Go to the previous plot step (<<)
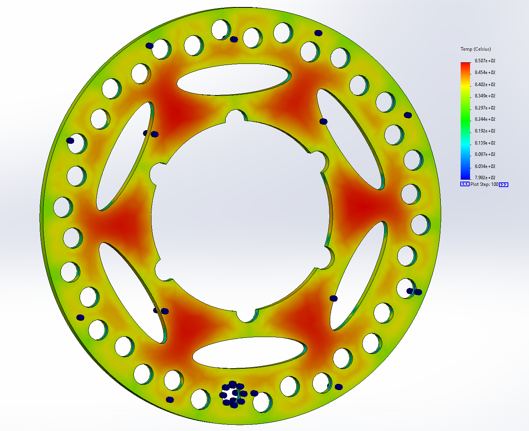This screenshot has width=529, height=431. coord(465,184)
